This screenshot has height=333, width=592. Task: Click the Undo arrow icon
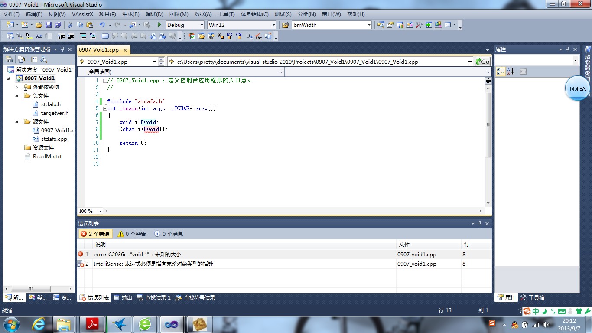coord(102,25)
